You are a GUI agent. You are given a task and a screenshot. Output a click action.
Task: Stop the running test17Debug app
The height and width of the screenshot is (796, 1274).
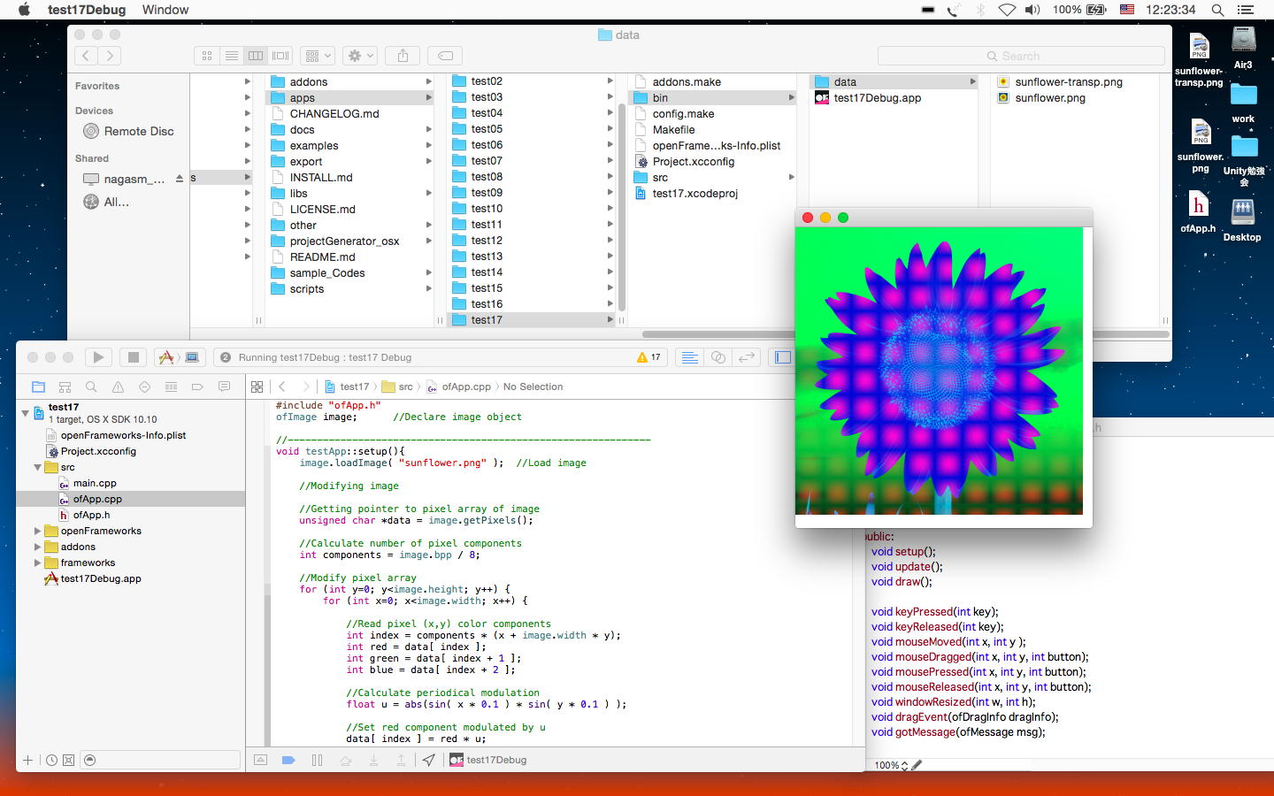pyautogui.click(x=134, y=357)
